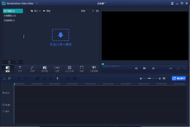This screenshot has height=127, width=190.
Task: Switch to the 文字 (Text) tab
Action: (20, 69)
